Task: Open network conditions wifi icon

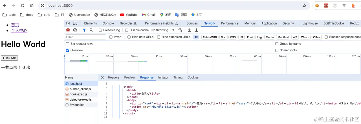Action: tap(180, 30)
